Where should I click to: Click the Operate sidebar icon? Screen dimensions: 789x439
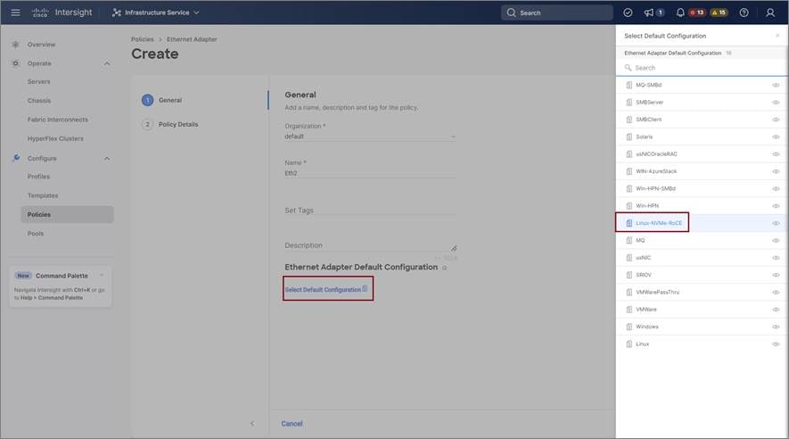tap(15, 63)
